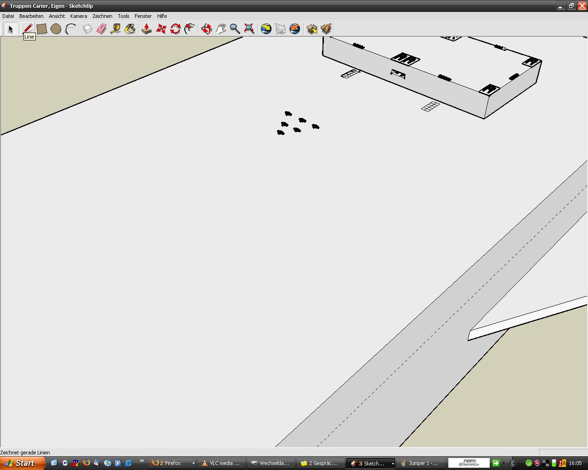Expand the Firefox taskbar group dropdown
This screenshot has width=588, height=470.
[x=193, y=464]
